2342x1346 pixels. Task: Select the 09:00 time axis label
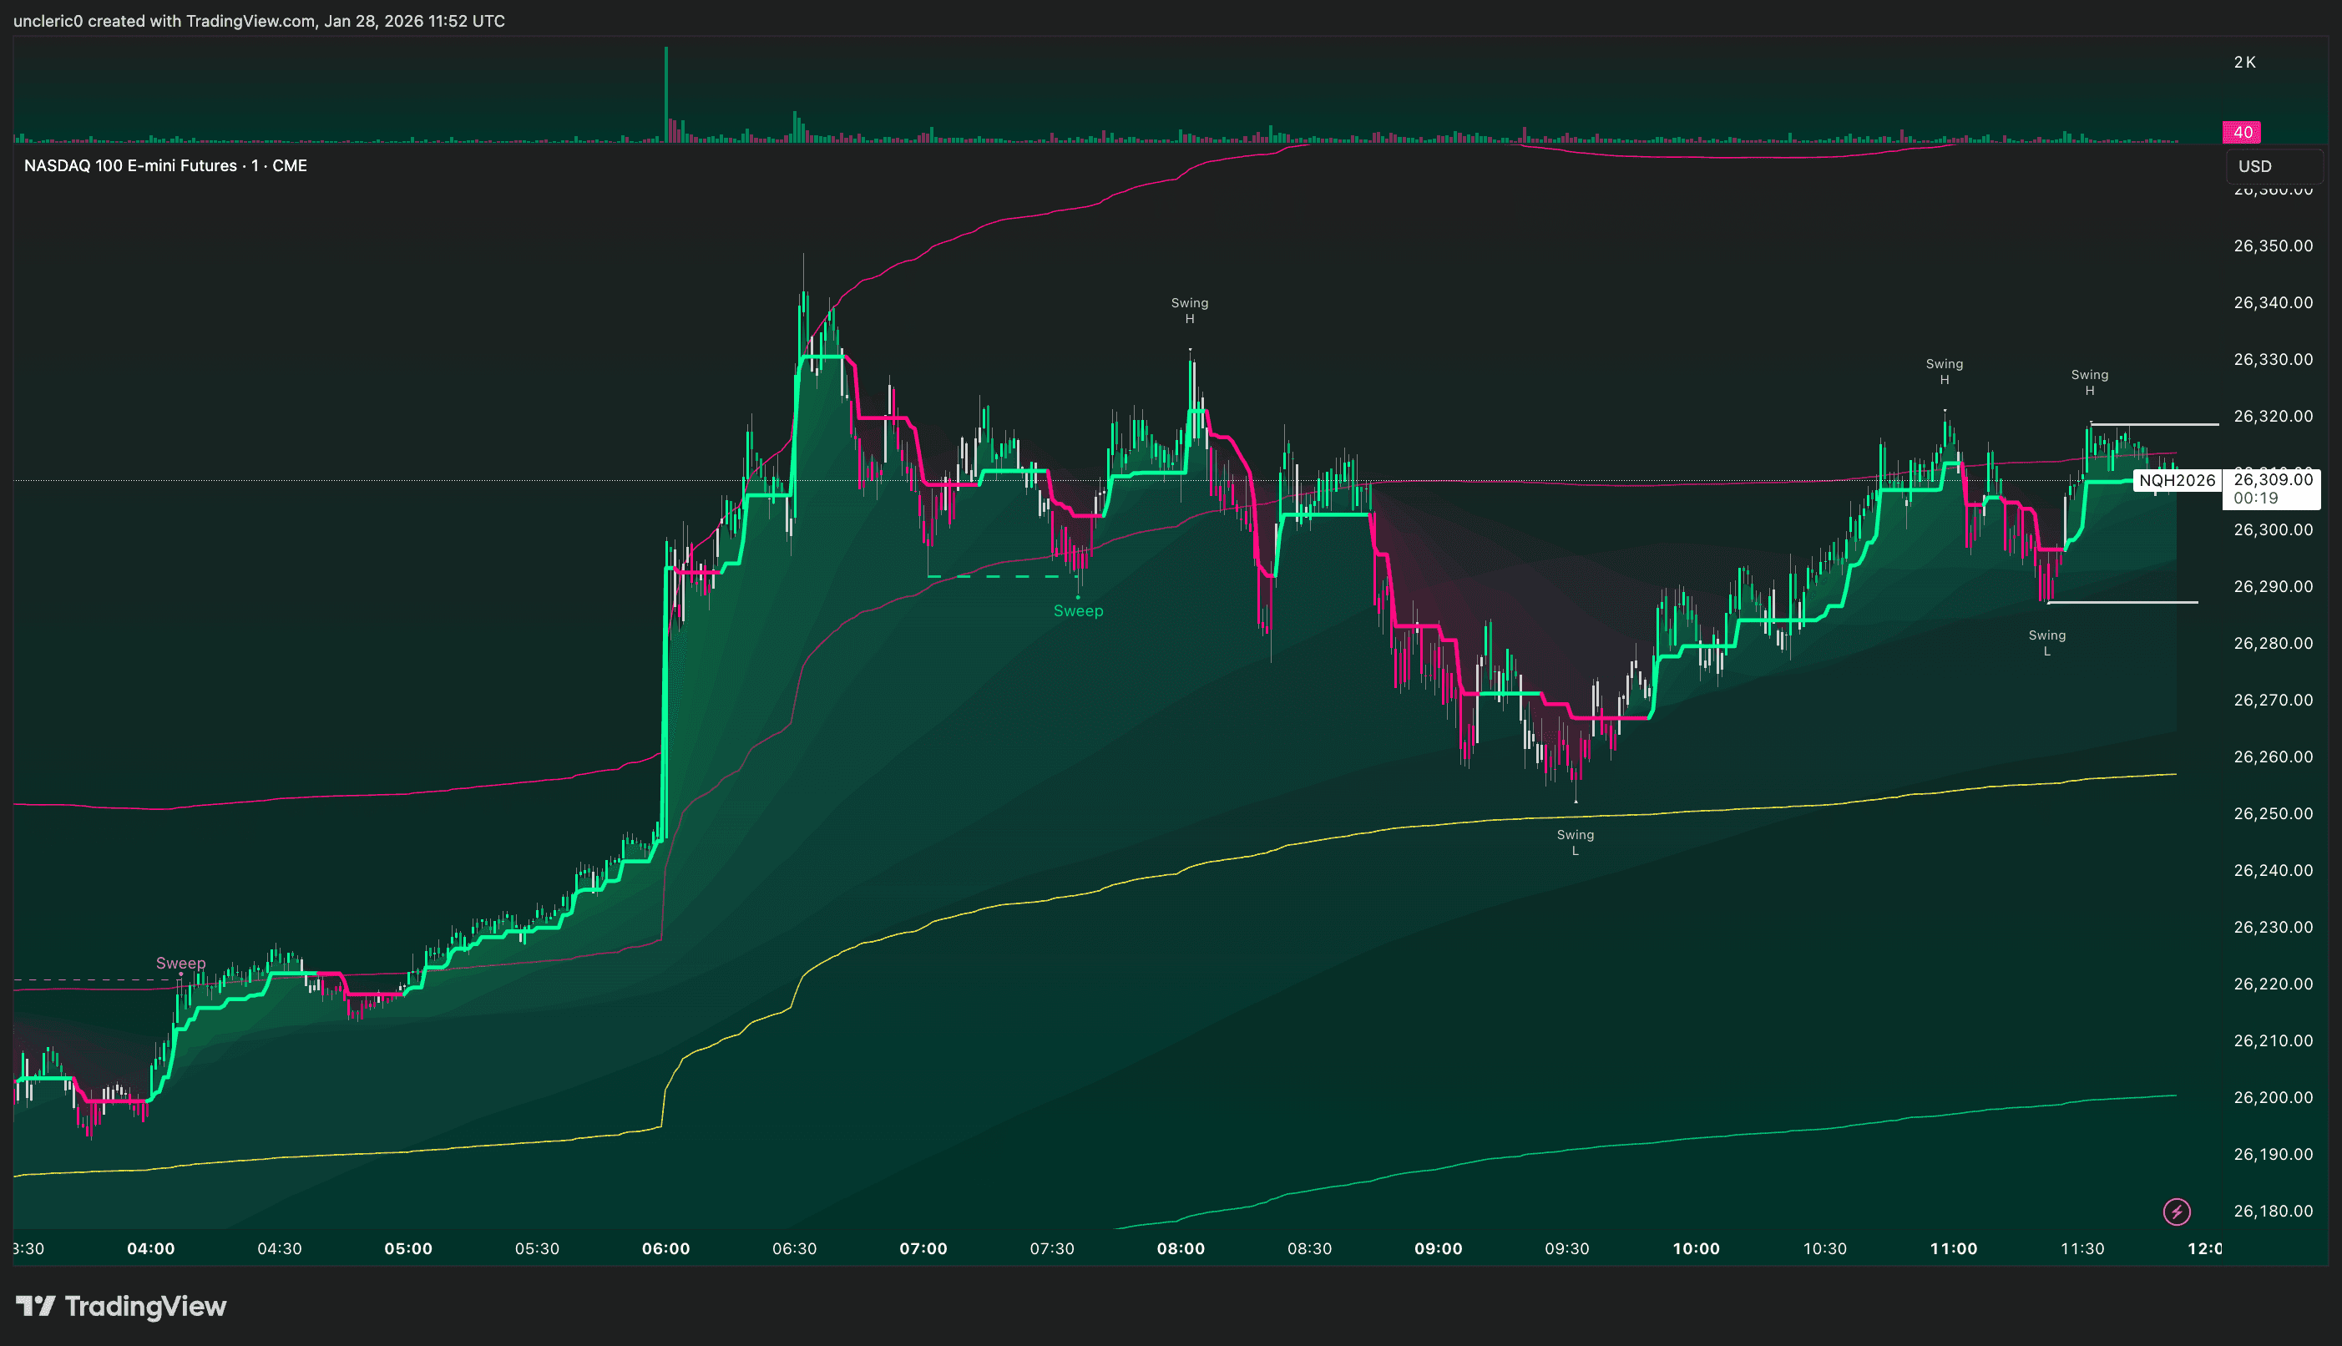tap(1438, 1249)
